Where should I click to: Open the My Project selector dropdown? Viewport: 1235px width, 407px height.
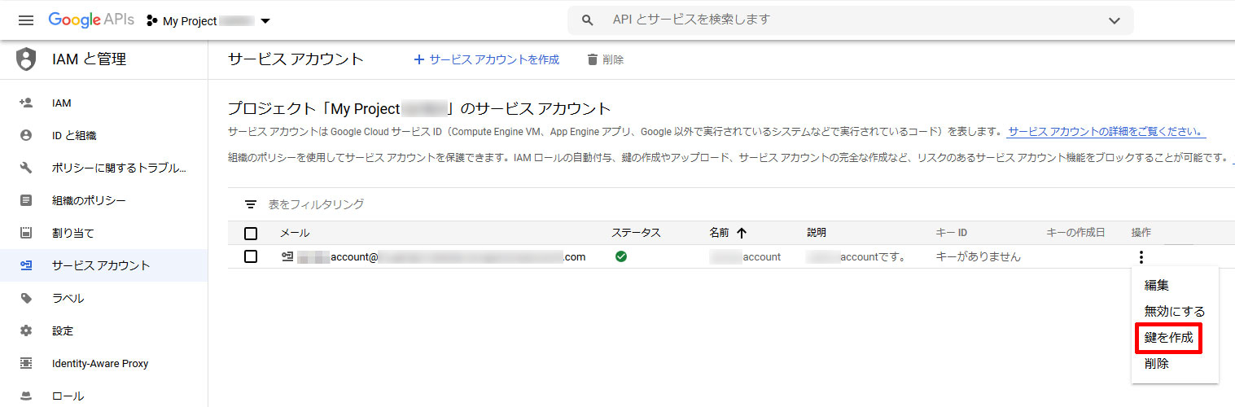208,21
